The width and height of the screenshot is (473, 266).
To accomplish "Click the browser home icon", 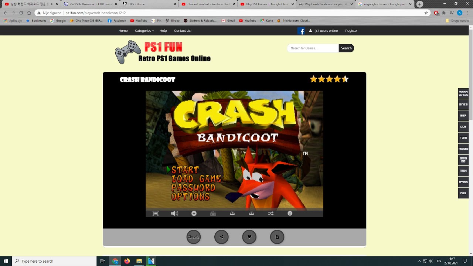I will pos(29,13).
